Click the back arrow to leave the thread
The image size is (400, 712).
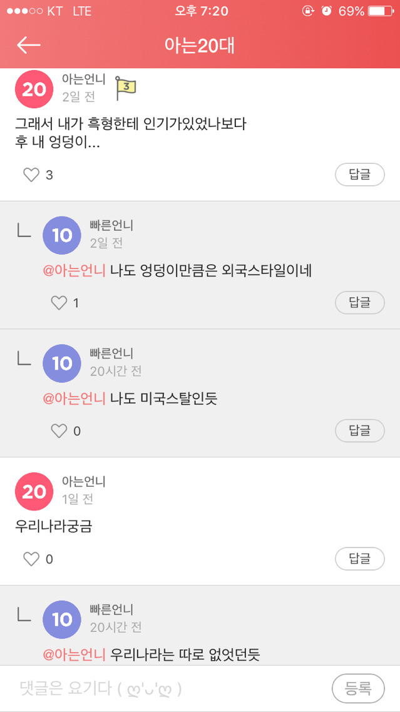pos(29,46)
